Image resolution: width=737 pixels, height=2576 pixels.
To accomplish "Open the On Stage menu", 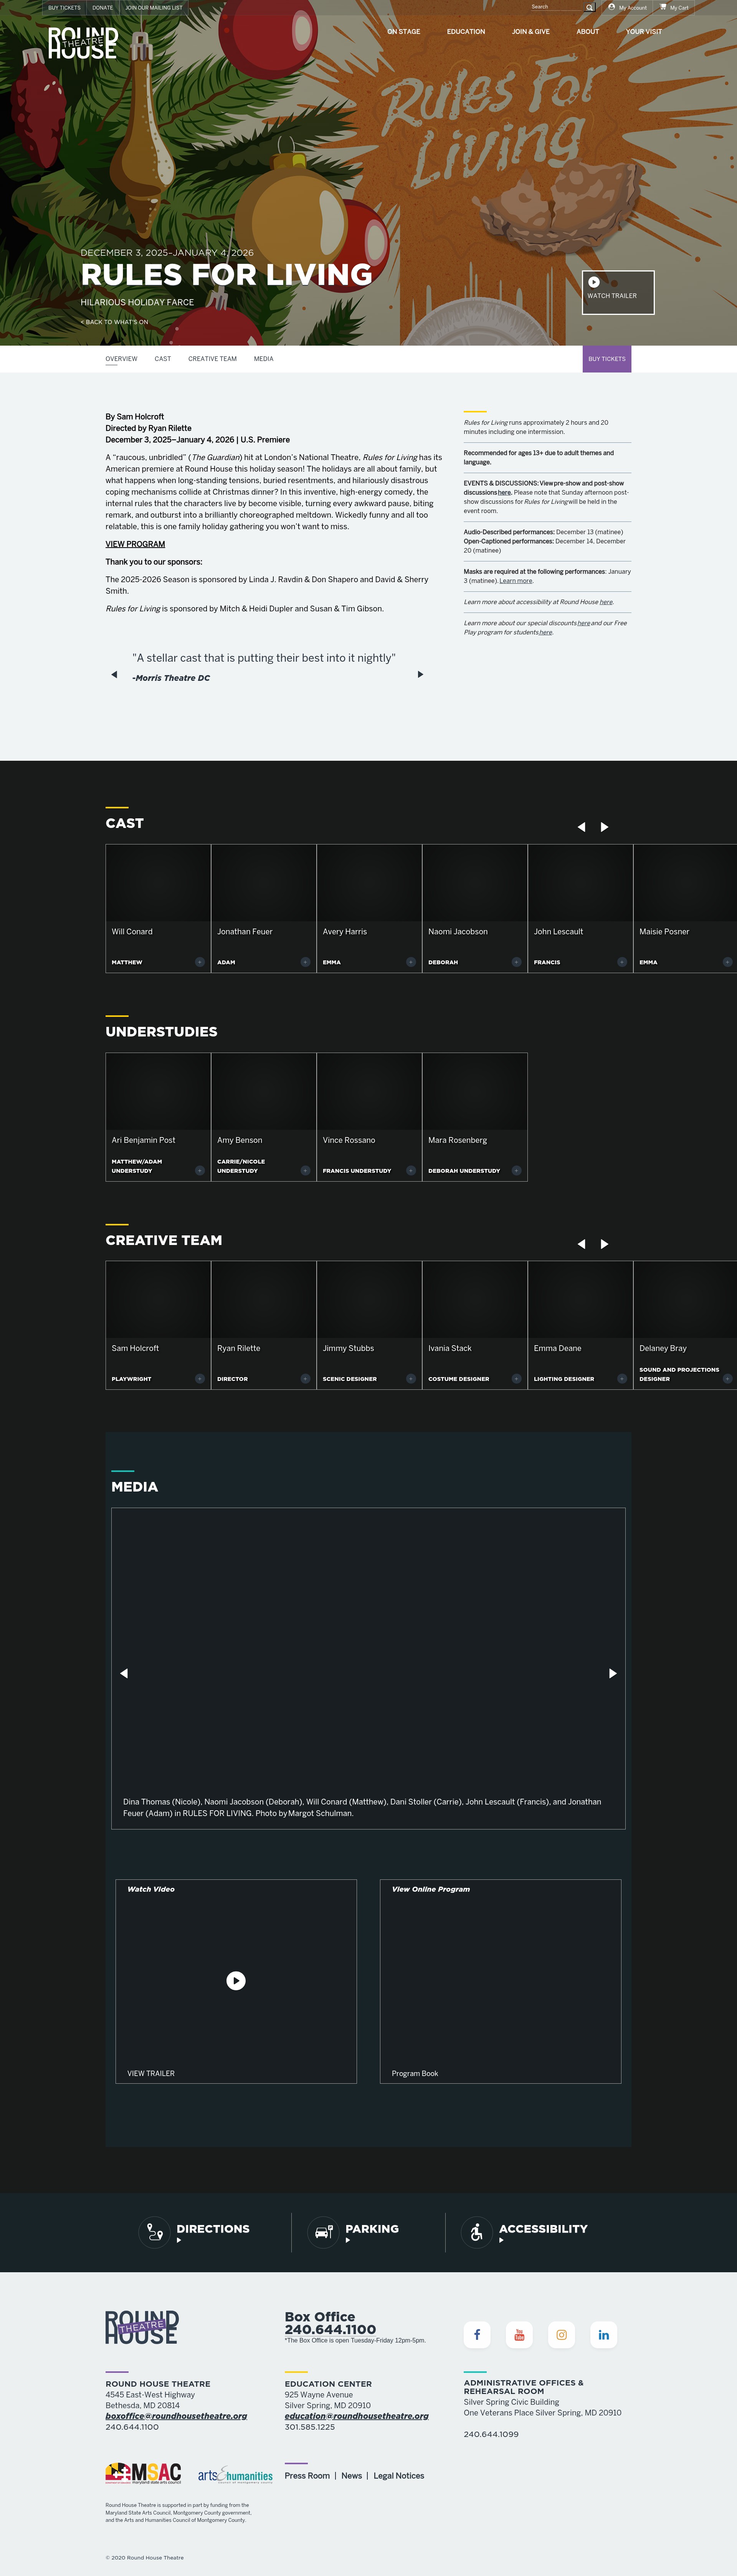I will click(x=404, y=31).
